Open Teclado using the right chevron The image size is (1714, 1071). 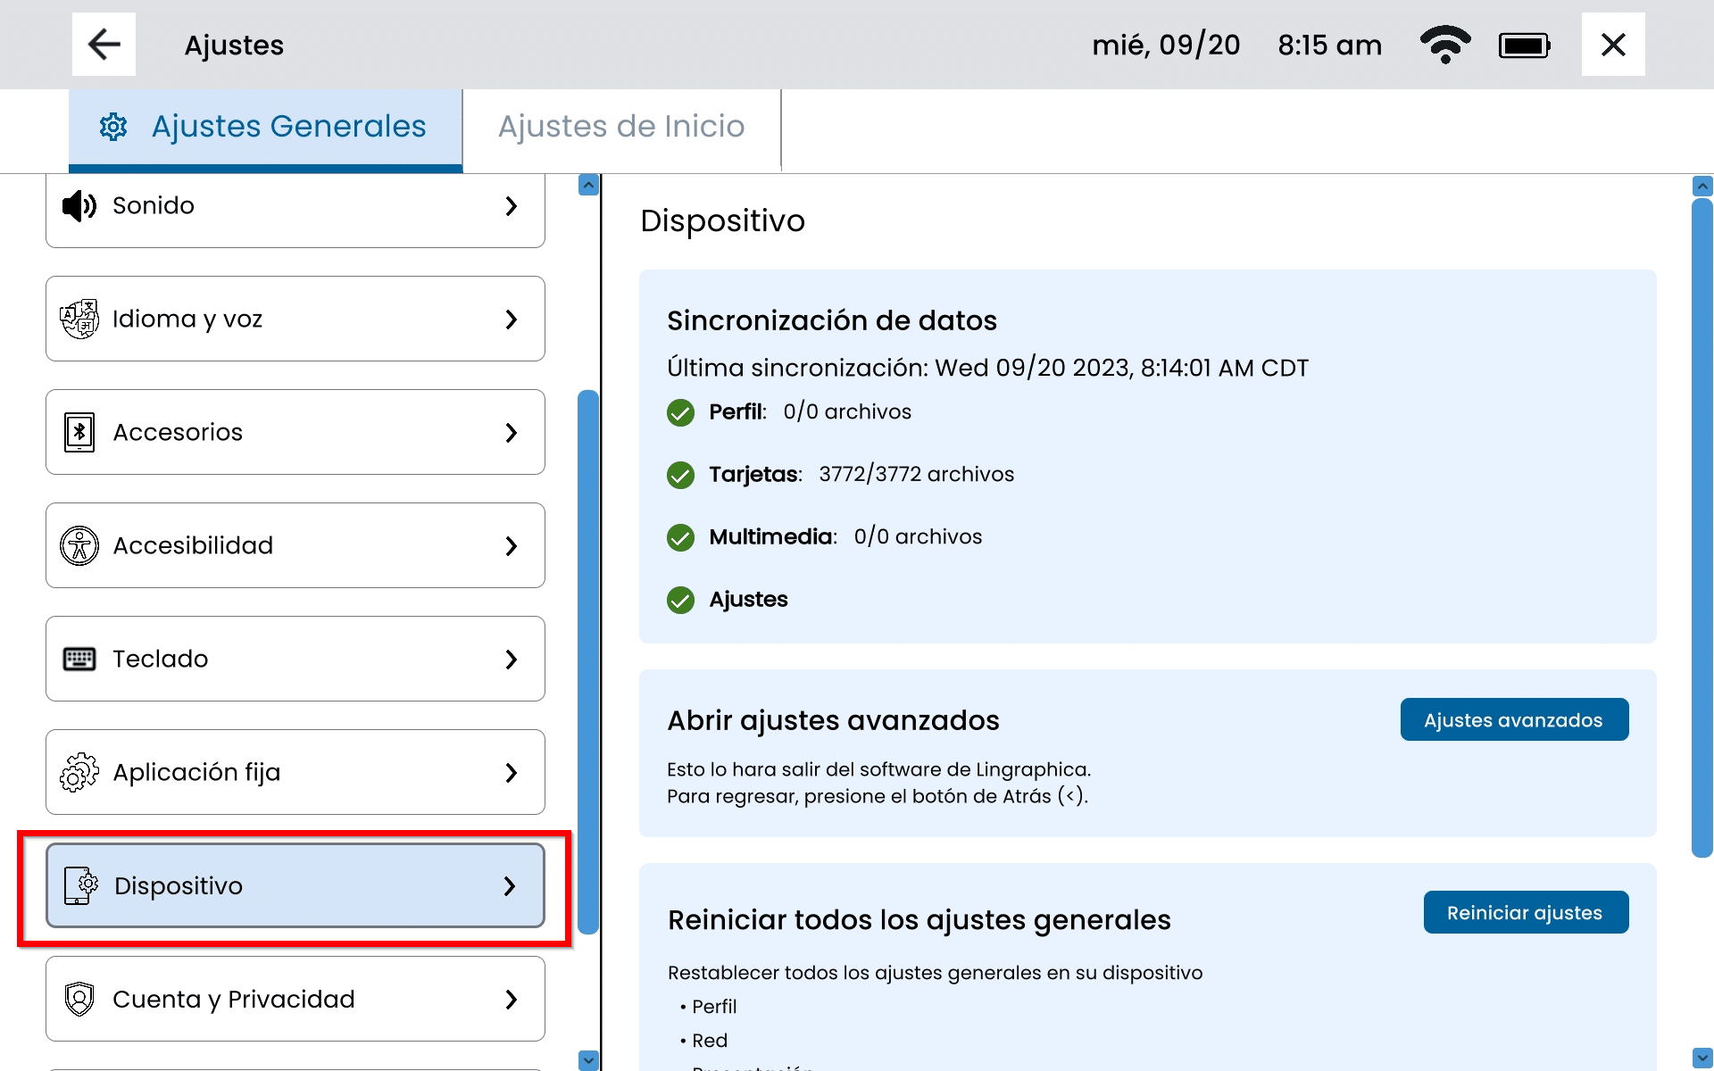[x=511, y=659]
